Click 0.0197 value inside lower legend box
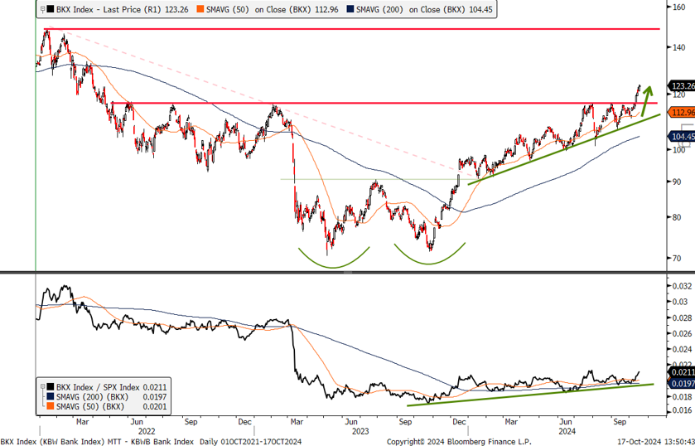This screenshot has width=695, height=446. coord(155,397)
